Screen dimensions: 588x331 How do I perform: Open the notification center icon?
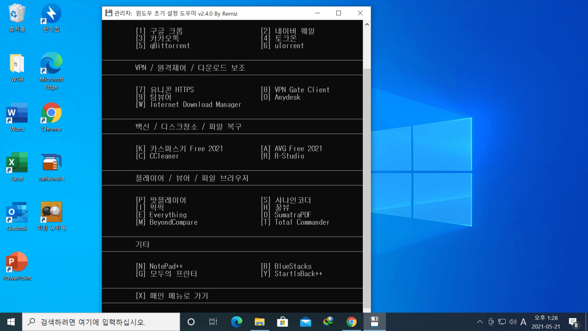(x=574, y=323)
